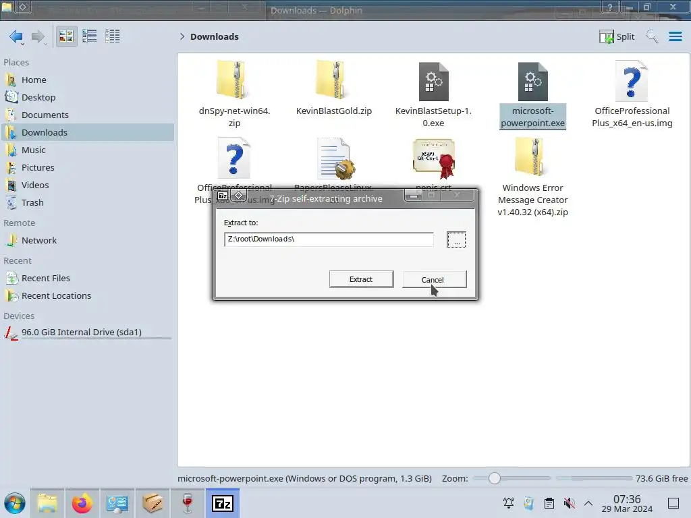Open the clipboard tray icon
Screen dimensions: 691x518
[549, 503]
